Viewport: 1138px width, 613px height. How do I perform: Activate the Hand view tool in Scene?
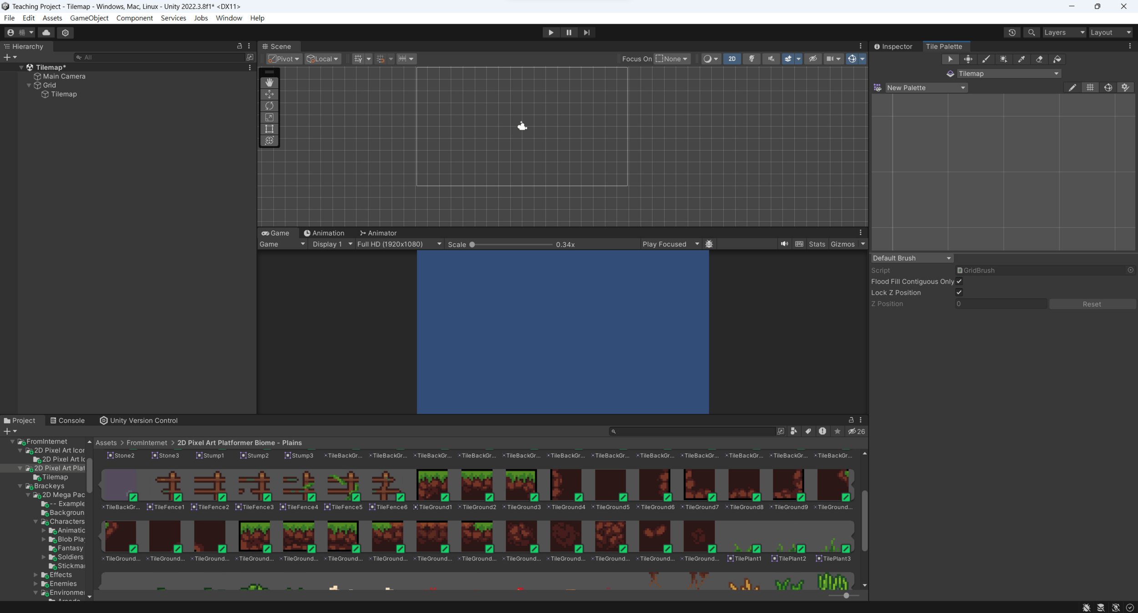[x=269, y=82]
